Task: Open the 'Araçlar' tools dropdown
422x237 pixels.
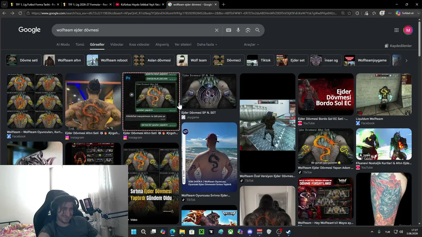Action: [x=251, y=44]
